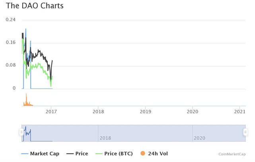Click the 2017 x-axis label
This screenshot has width=255, height=162.
[51, 112]
